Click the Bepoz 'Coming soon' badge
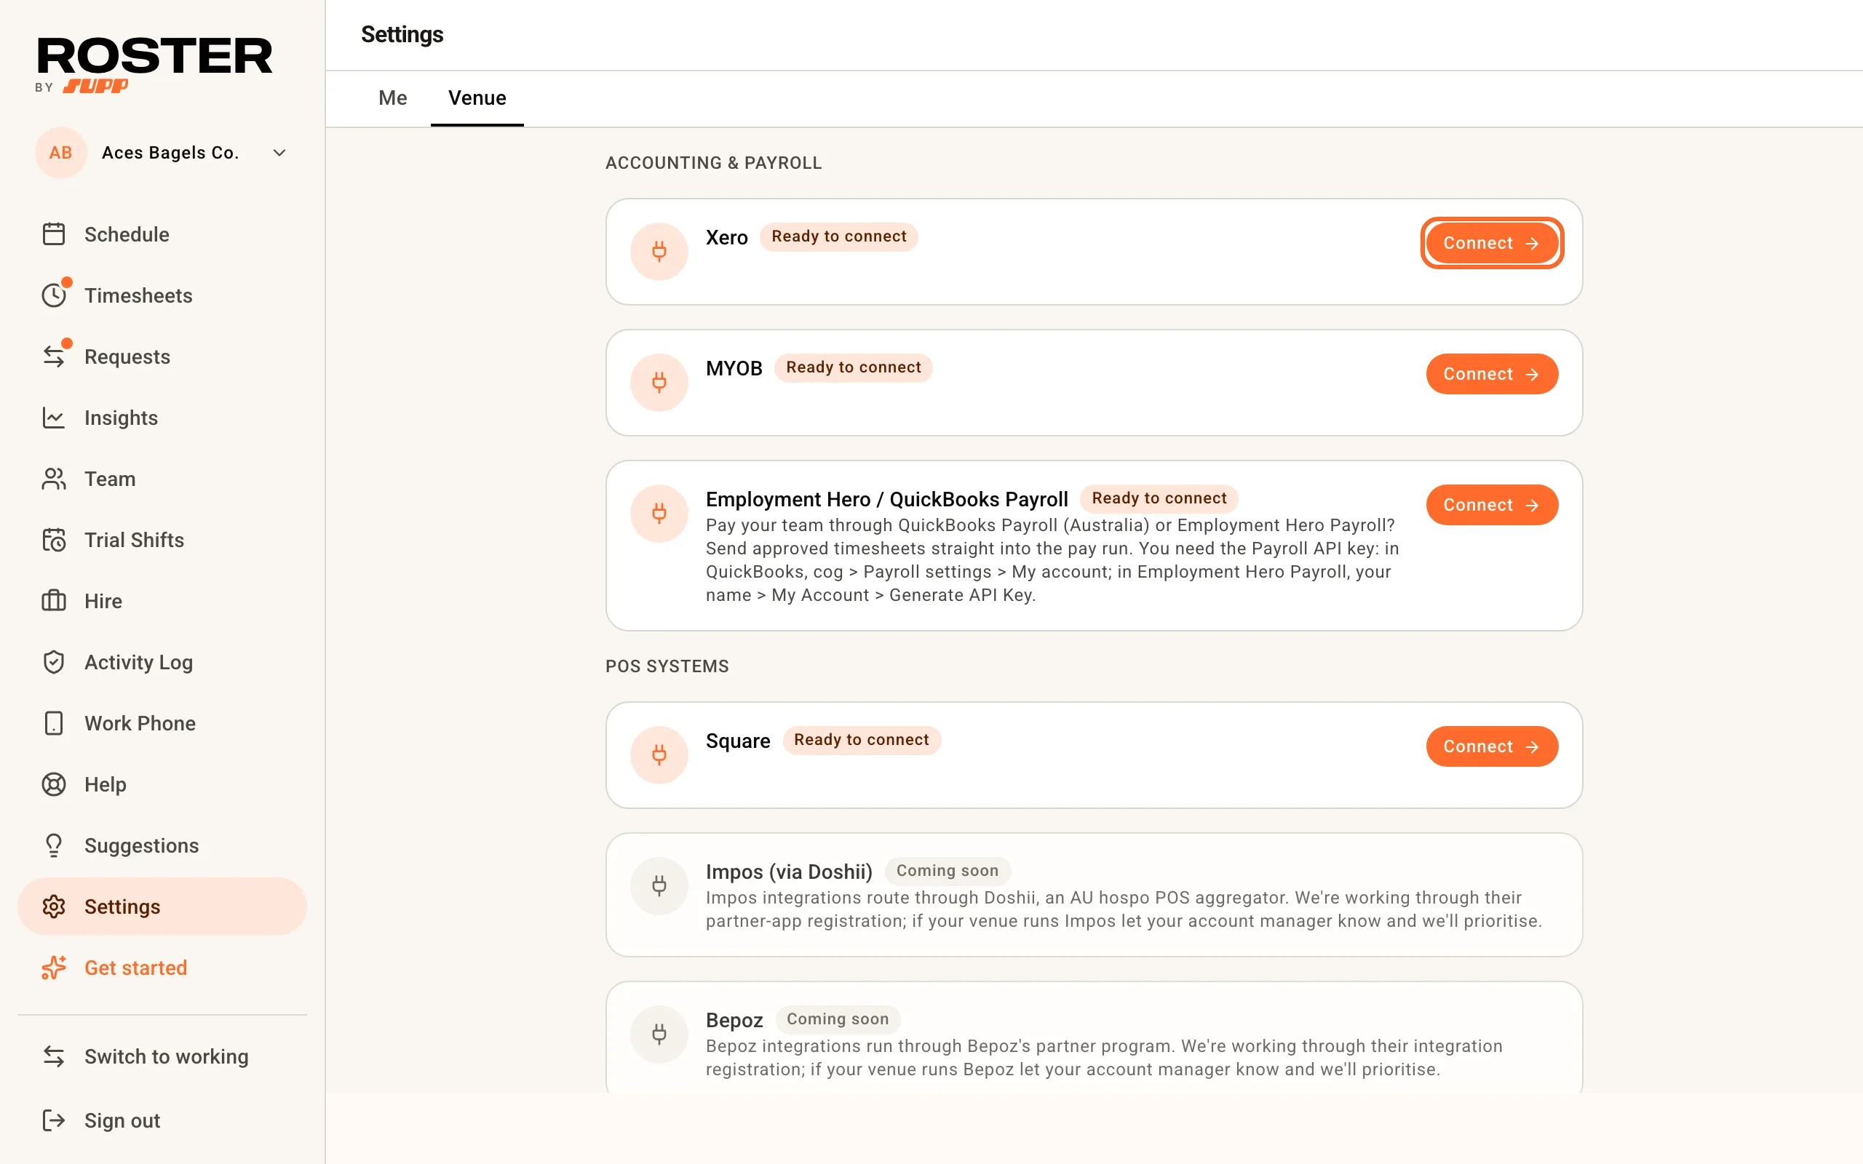The width and height of the screenshot is (1863, 1164). (838, 1019)
